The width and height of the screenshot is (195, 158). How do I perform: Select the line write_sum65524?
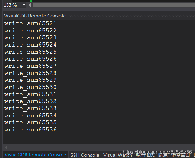pos(31,45)
